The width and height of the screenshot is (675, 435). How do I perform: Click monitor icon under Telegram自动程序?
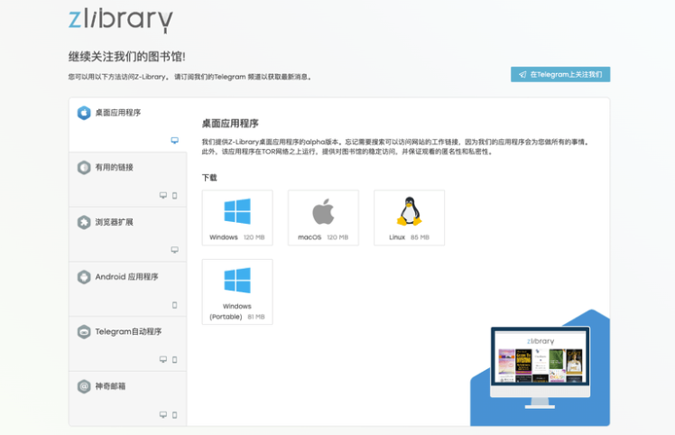point(163,359)
